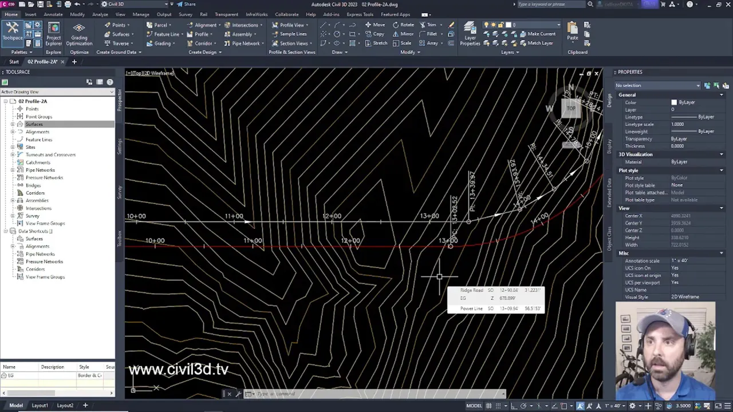Select the Stretch tool
This screenshot has height=412, width=733.
click(376, 43)
